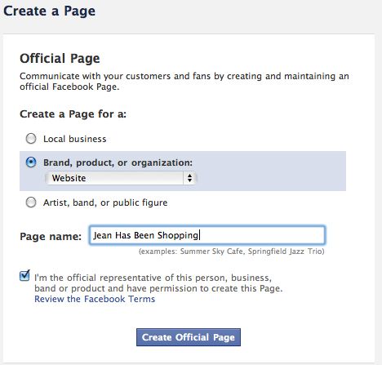
Task: Uncheck the official representative checkbox
Action: click(x=24, y=275)
